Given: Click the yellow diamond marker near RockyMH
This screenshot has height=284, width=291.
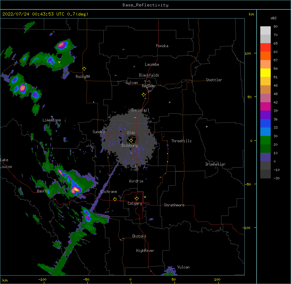Looking at the screenshot, I should click(x=84, y=69).
